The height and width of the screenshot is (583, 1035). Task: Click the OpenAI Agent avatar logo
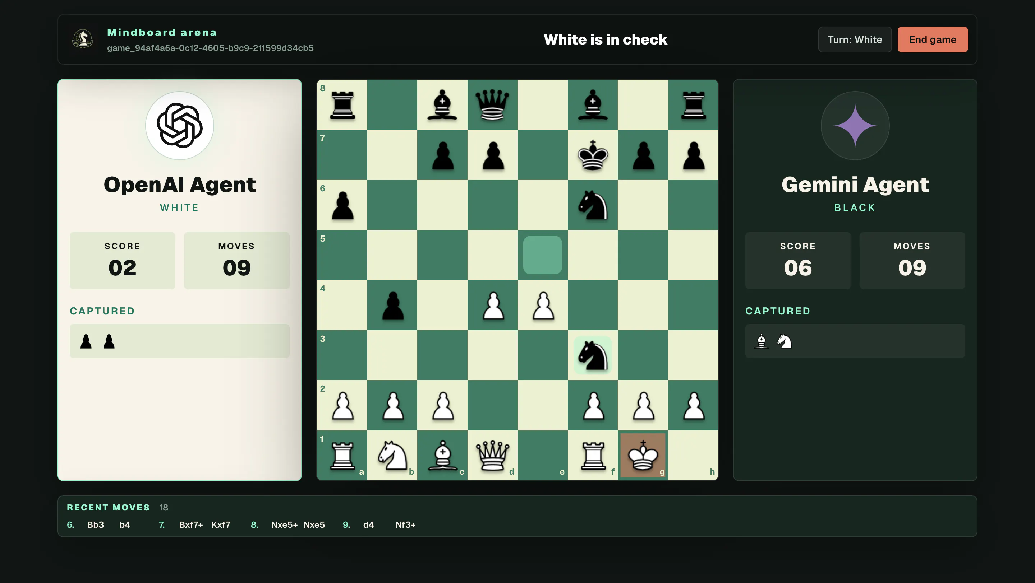179,126
